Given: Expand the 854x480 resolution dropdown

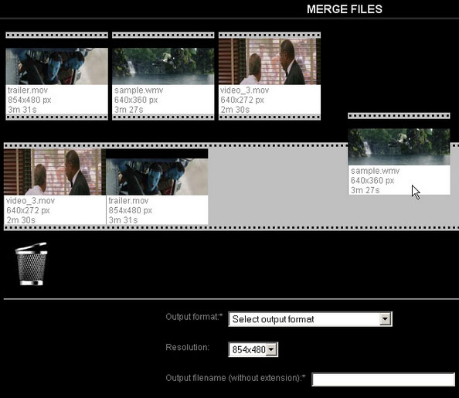Looking at the screenshot, I should [253, 349].
